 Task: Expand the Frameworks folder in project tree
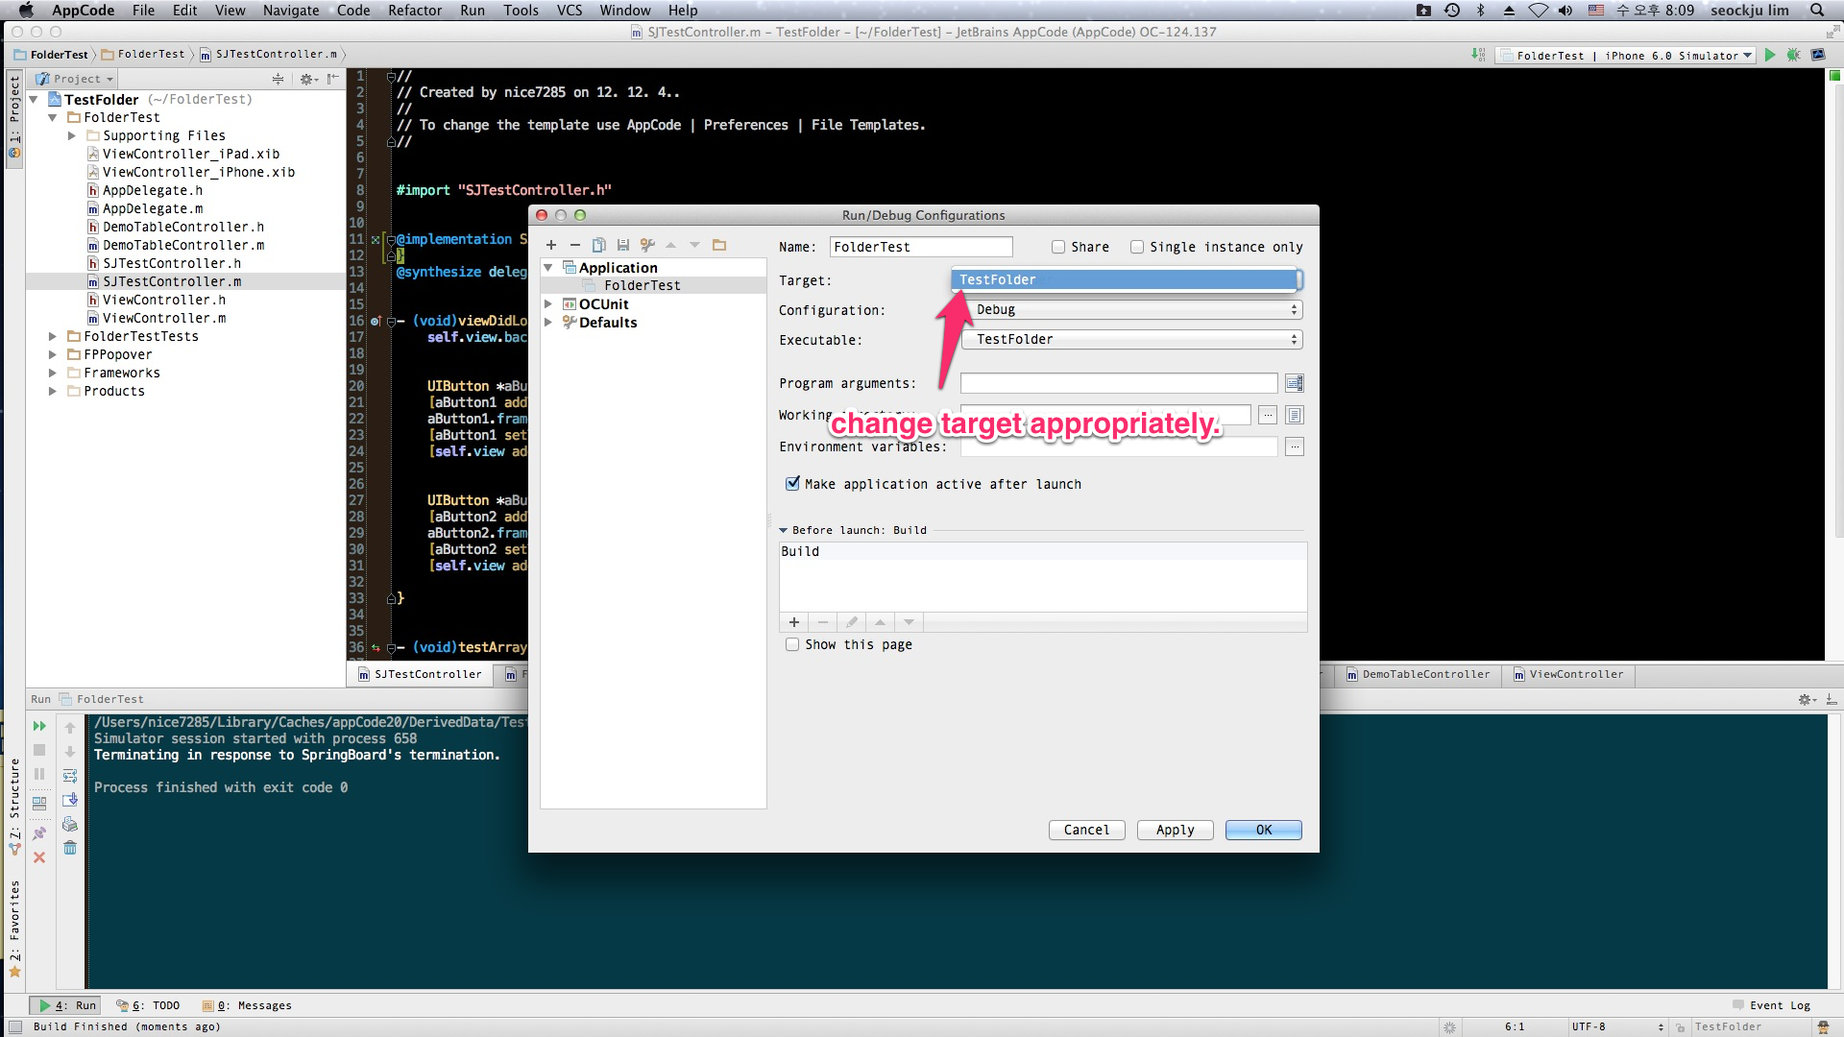pyautogui.click(x=53, y=373)
